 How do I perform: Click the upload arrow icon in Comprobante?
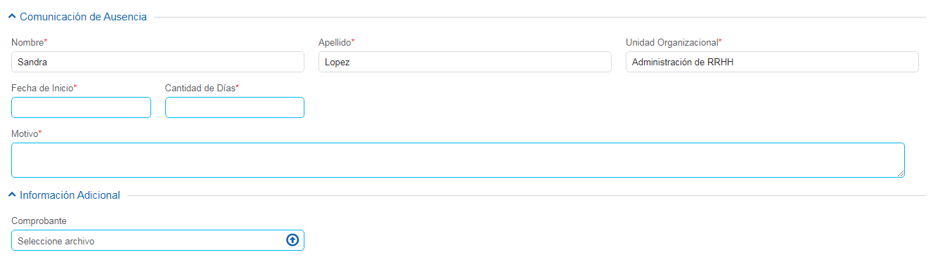pos(292,240)
